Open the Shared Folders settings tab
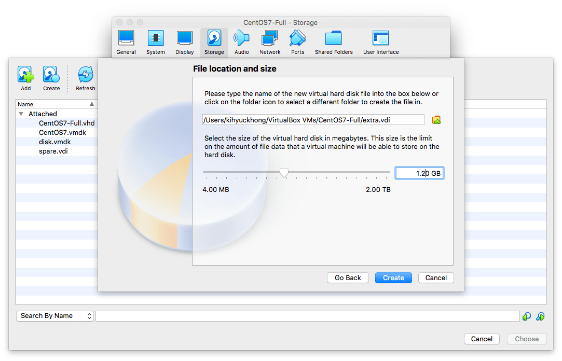This screenshot has width=562, height=361. (334, 43)
